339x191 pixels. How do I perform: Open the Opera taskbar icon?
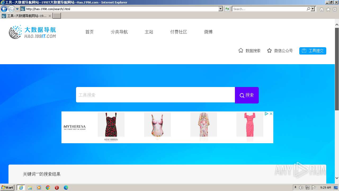(57, 188)
